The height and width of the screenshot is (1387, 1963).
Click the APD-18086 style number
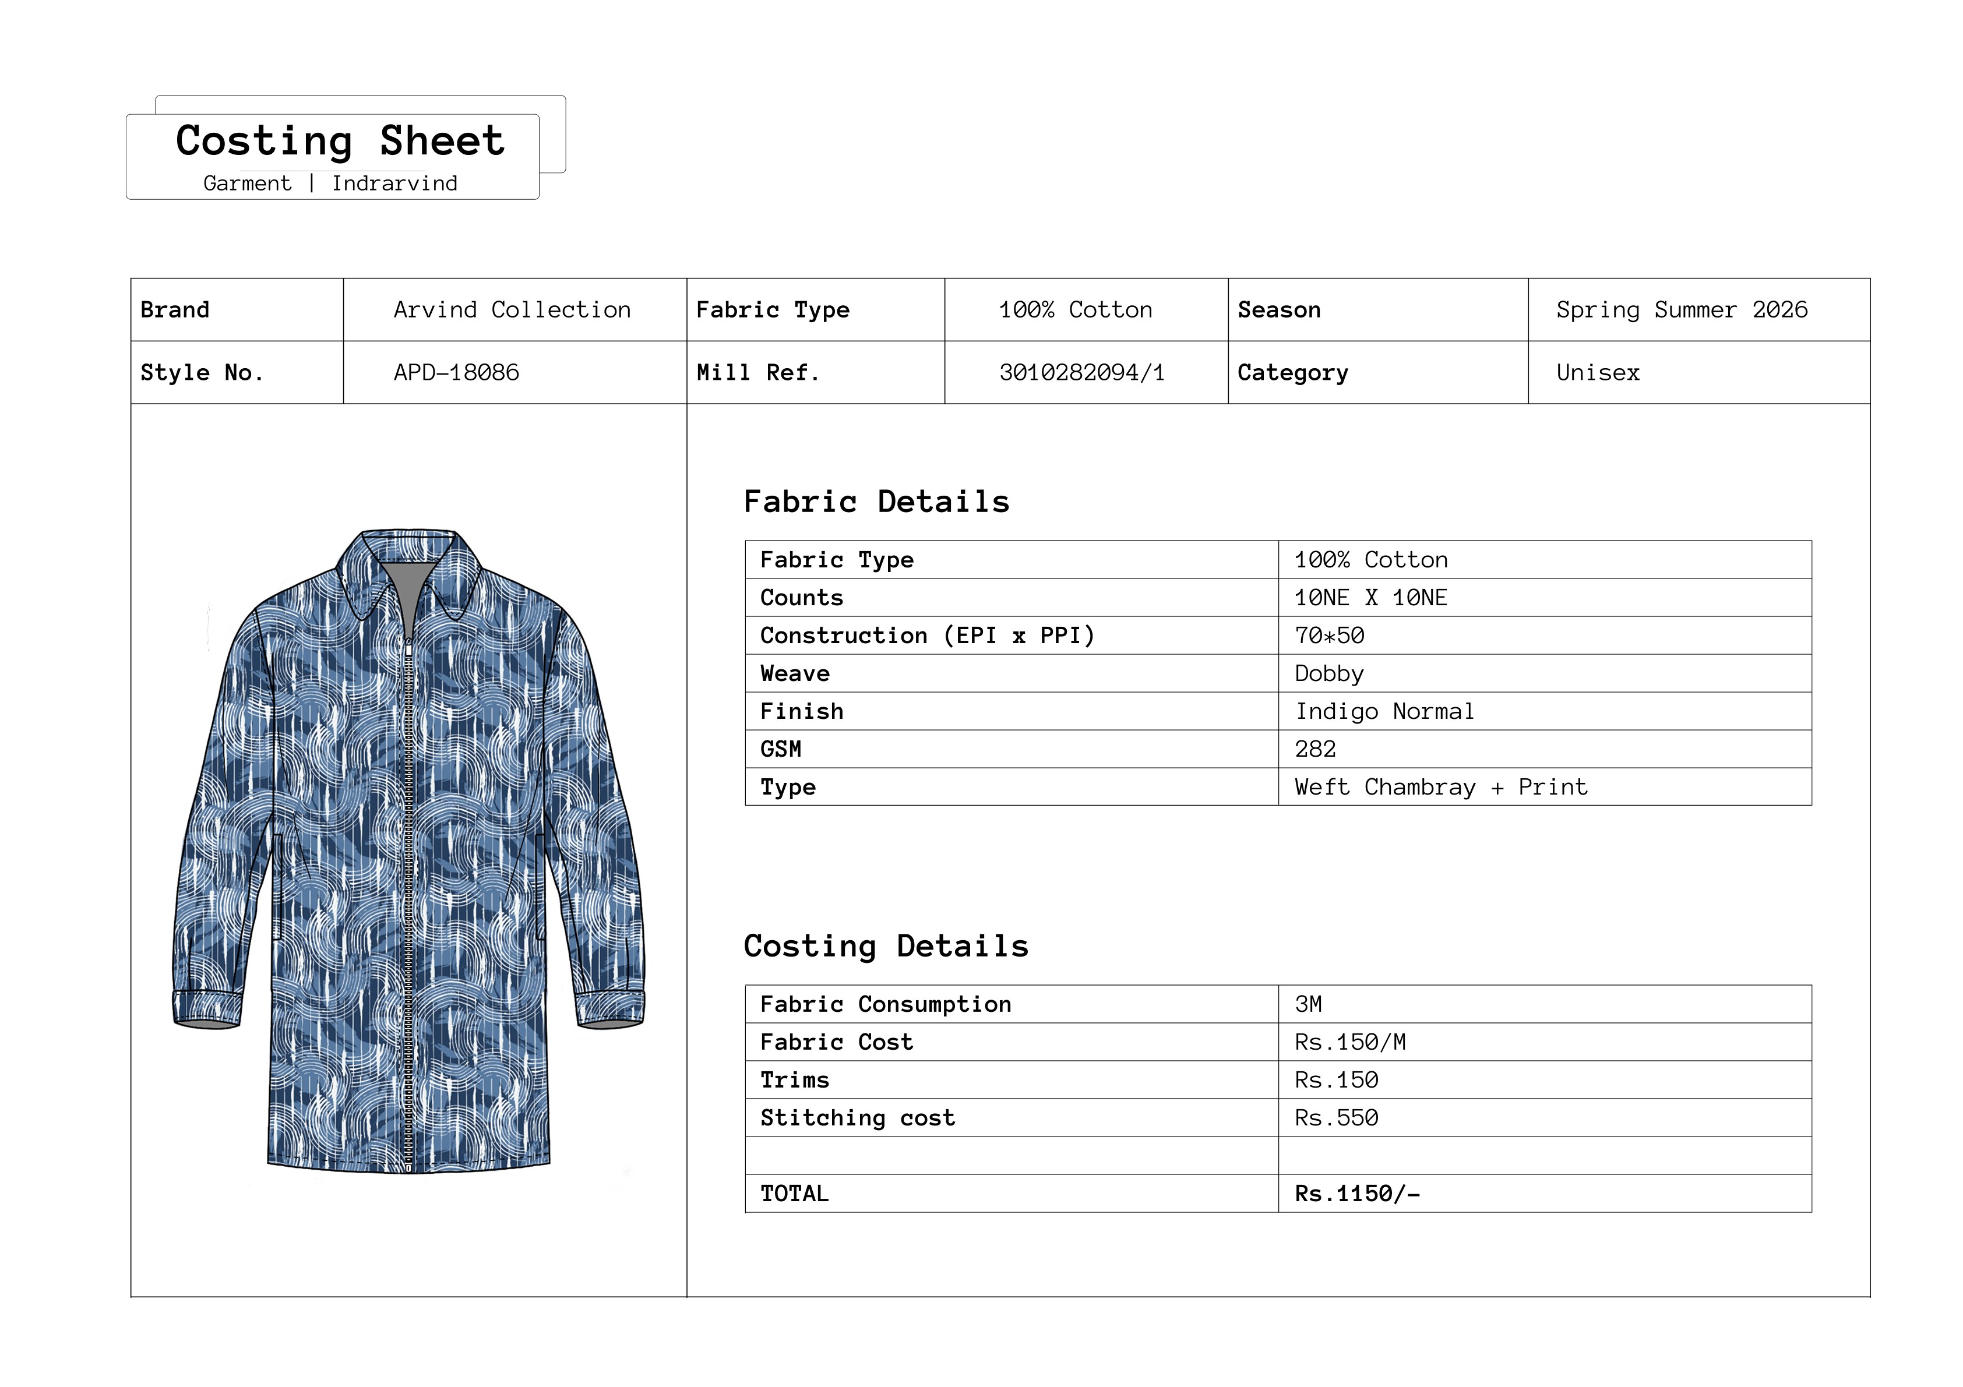point(456,373)
